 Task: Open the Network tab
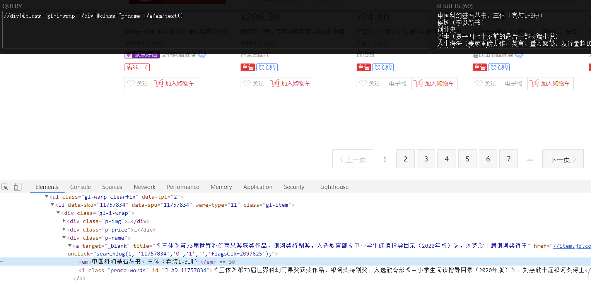(145, 187)
